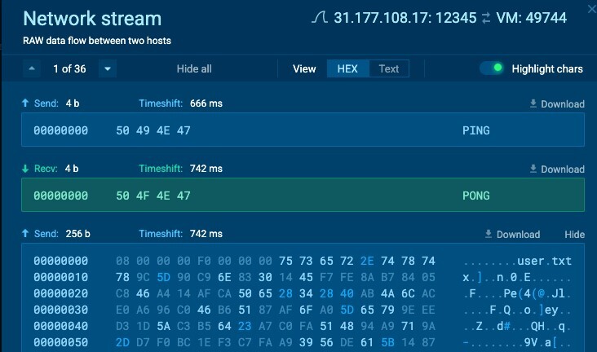The height and width of the screenshot is (352, 597).
Task: Download the PING send packet
Action: point(557,103)
